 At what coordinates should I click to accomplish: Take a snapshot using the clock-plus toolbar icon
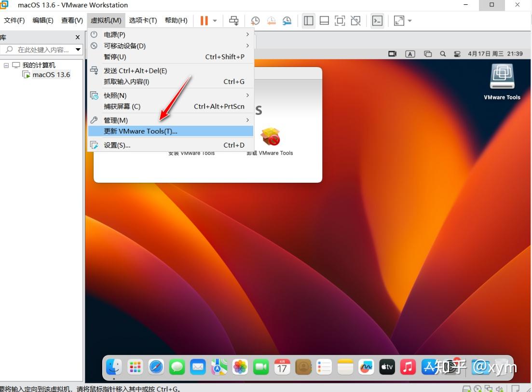tap(255, 21)
